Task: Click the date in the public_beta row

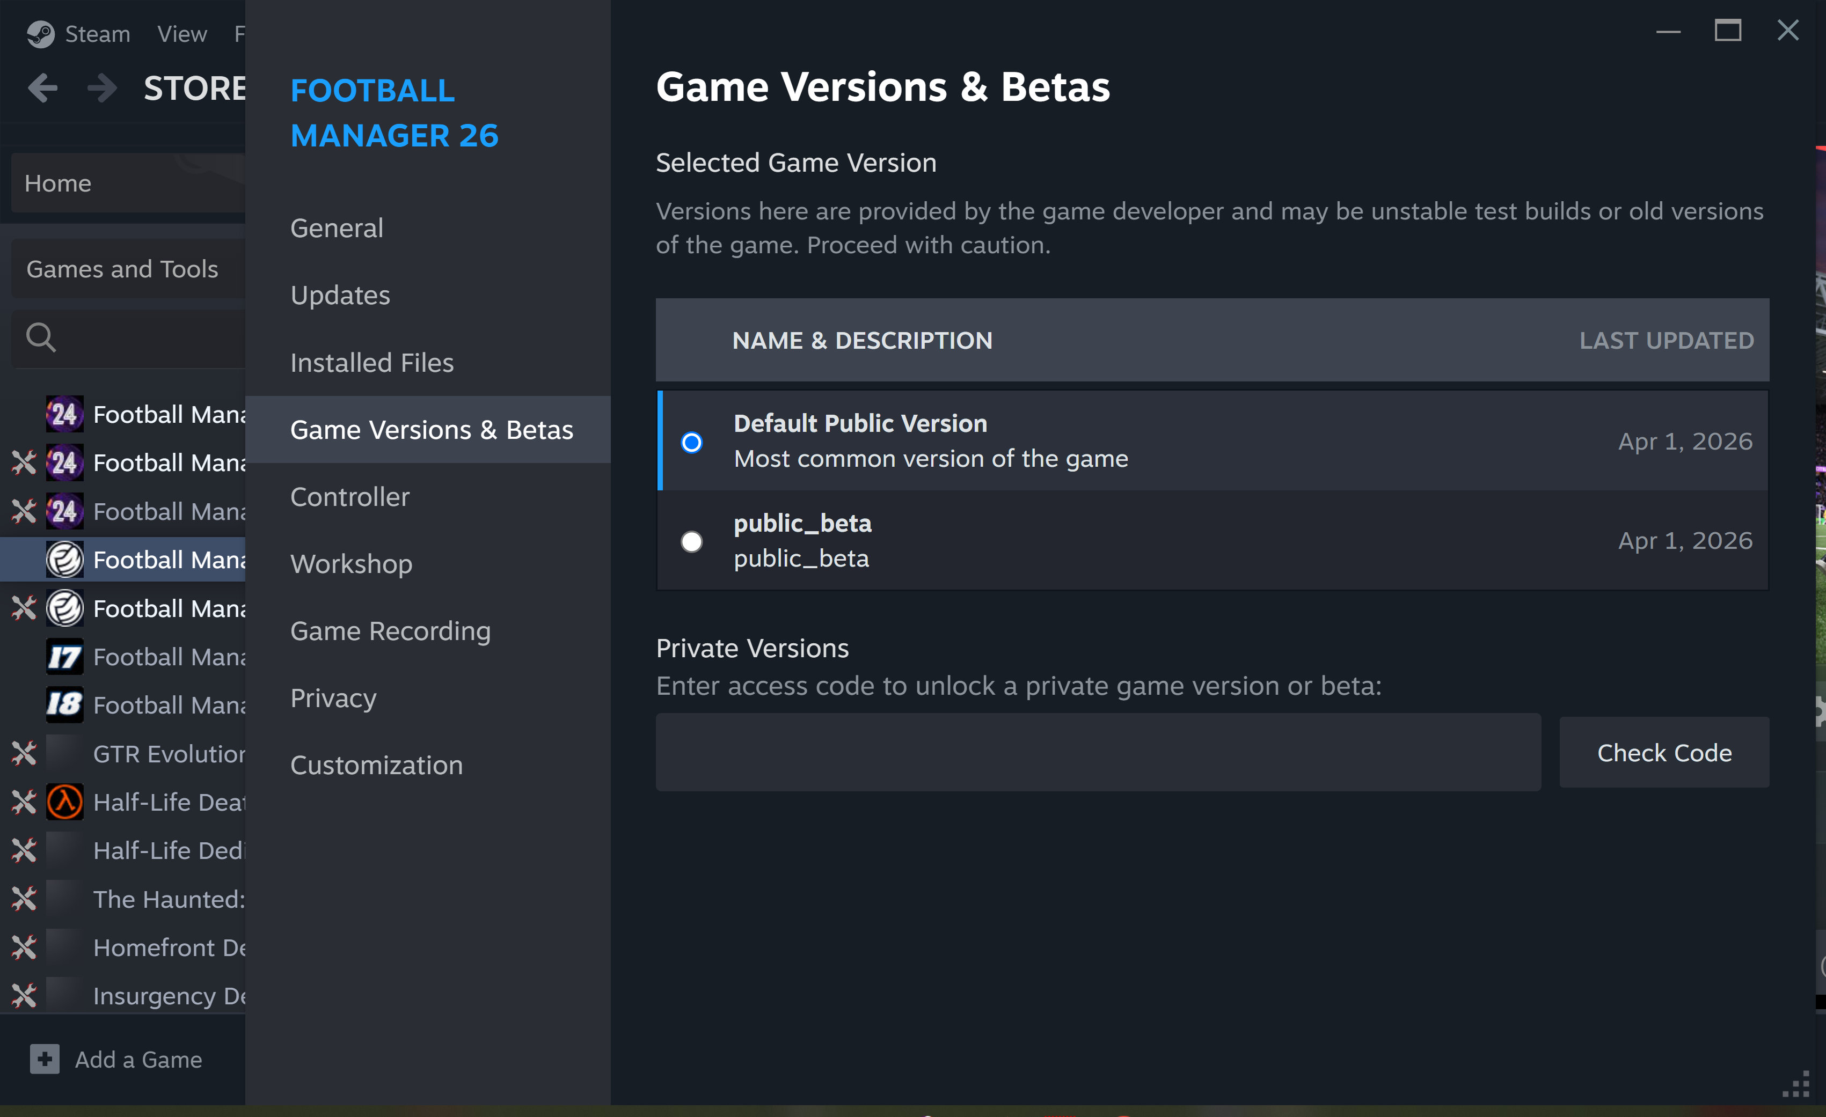Action: point(1685,541)
